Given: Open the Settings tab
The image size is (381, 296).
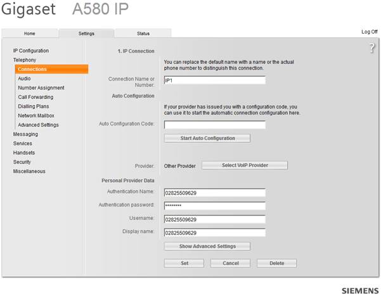Looking at the screenshot, I should click(86, 34).
